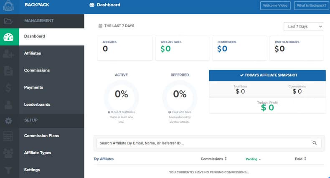Open the Last 7 Days date range dropdown
The image size is (330, 178).
tap(303, 26)
